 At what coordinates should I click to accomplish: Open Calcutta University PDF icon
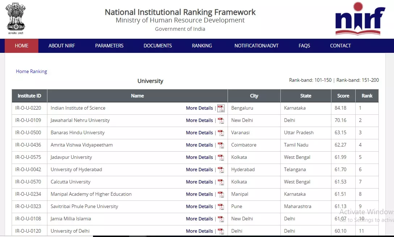pyautogui.click(x=221, y=182)
